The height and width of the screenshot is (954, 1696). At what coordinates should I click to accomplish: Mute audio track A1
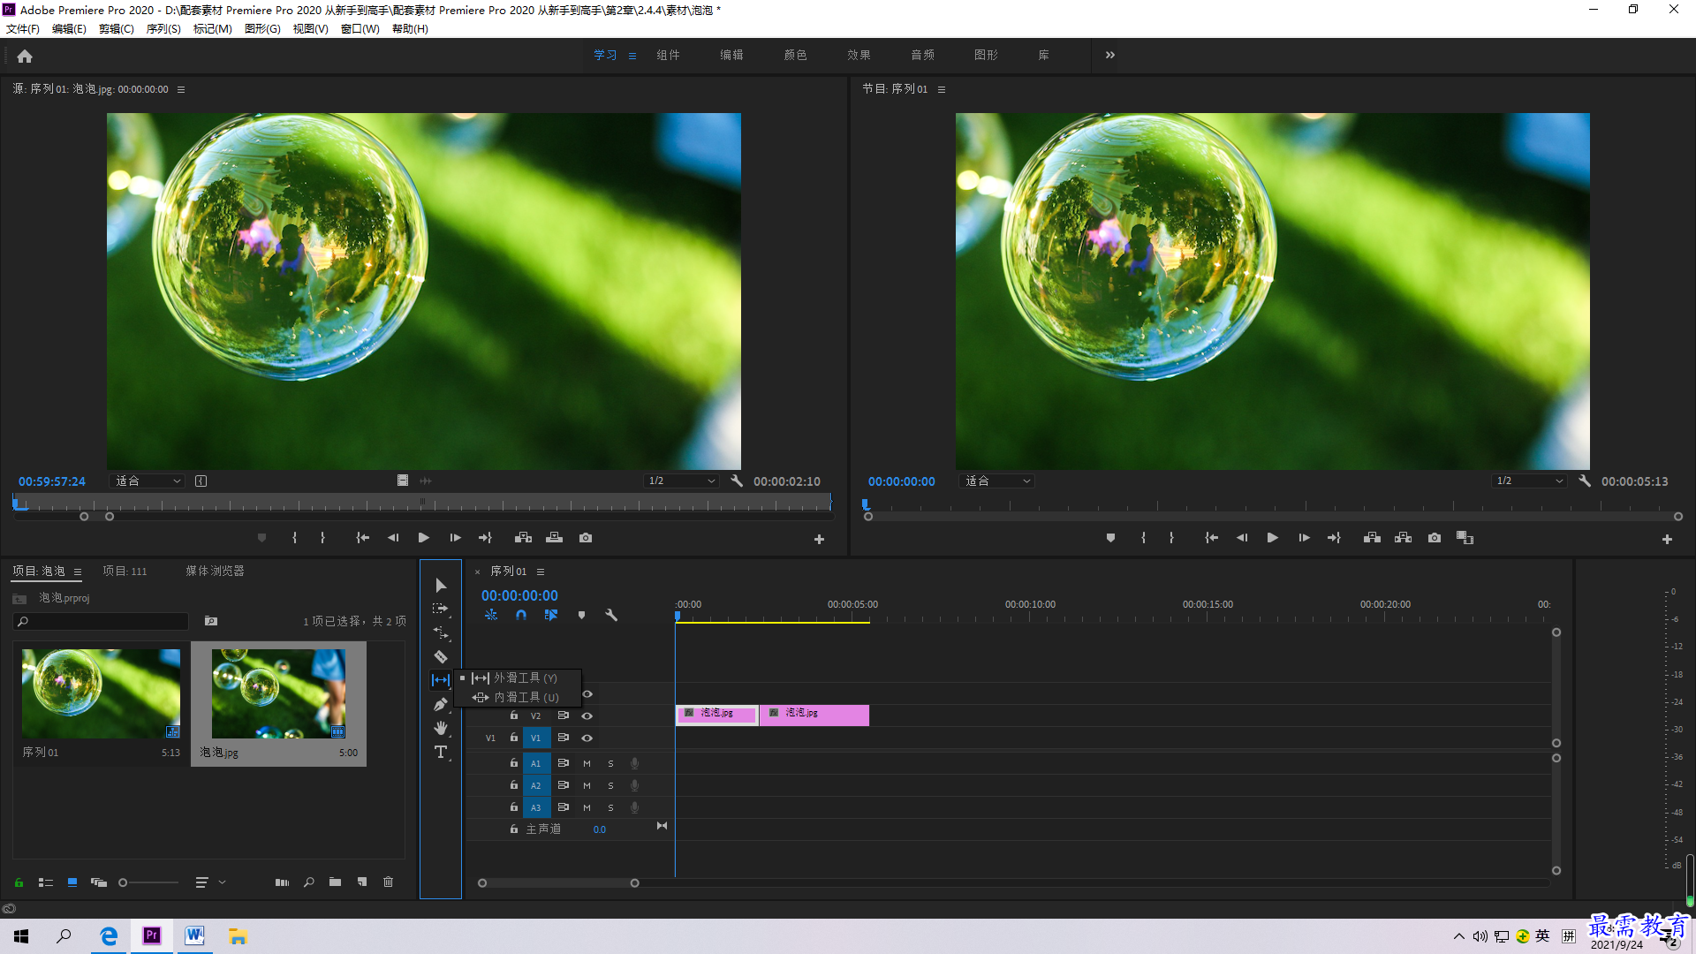point(587,764)
